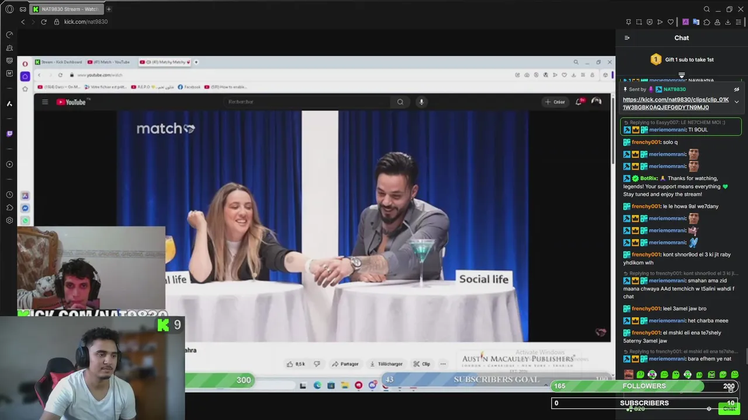
Task: Click the send flow arrow icon
Action: tap(660, 22)
